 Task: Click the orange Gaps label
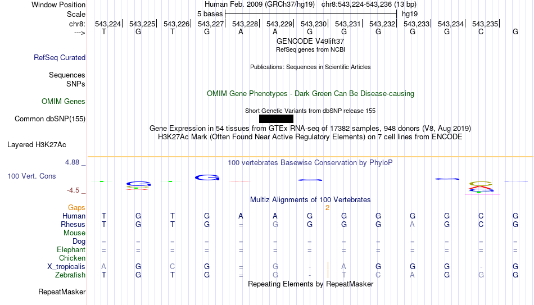point(76,207)
